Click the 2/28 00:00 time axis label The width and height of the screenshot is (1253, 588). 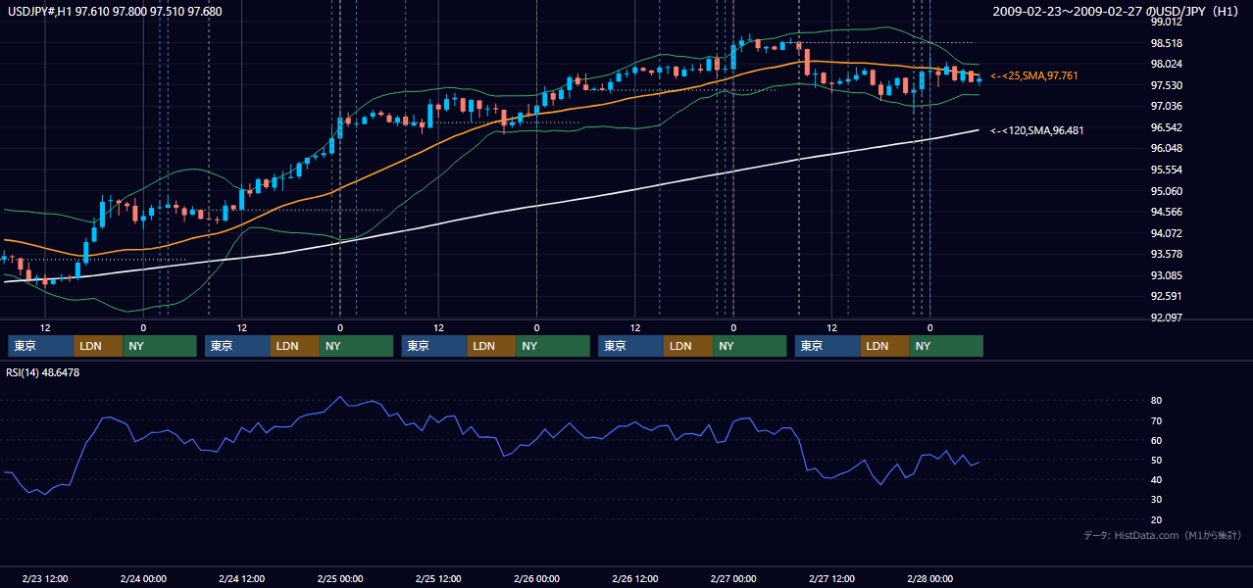[x=929, y=578]
